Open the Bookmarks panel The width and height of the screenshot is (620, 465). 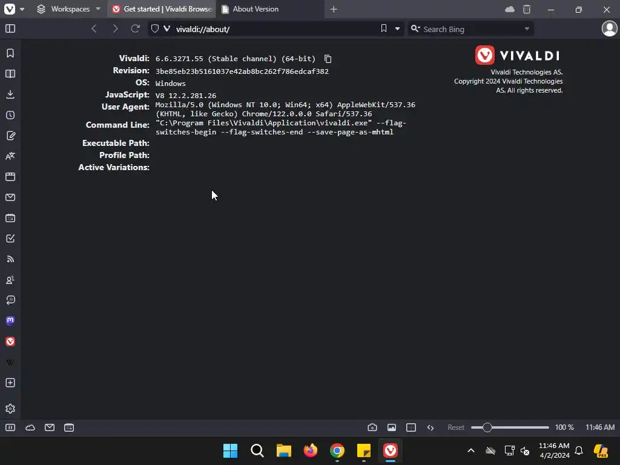[x=10, y=53]
